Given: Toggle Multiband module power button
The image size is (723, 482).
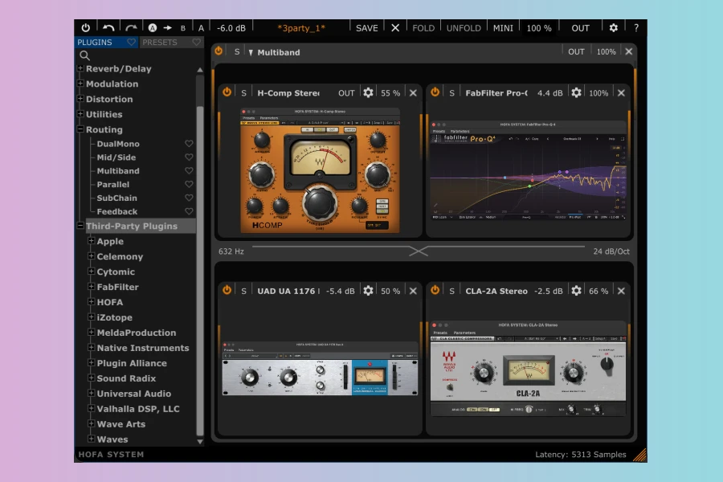Looking at the screenshot, I should coord(219,51).
